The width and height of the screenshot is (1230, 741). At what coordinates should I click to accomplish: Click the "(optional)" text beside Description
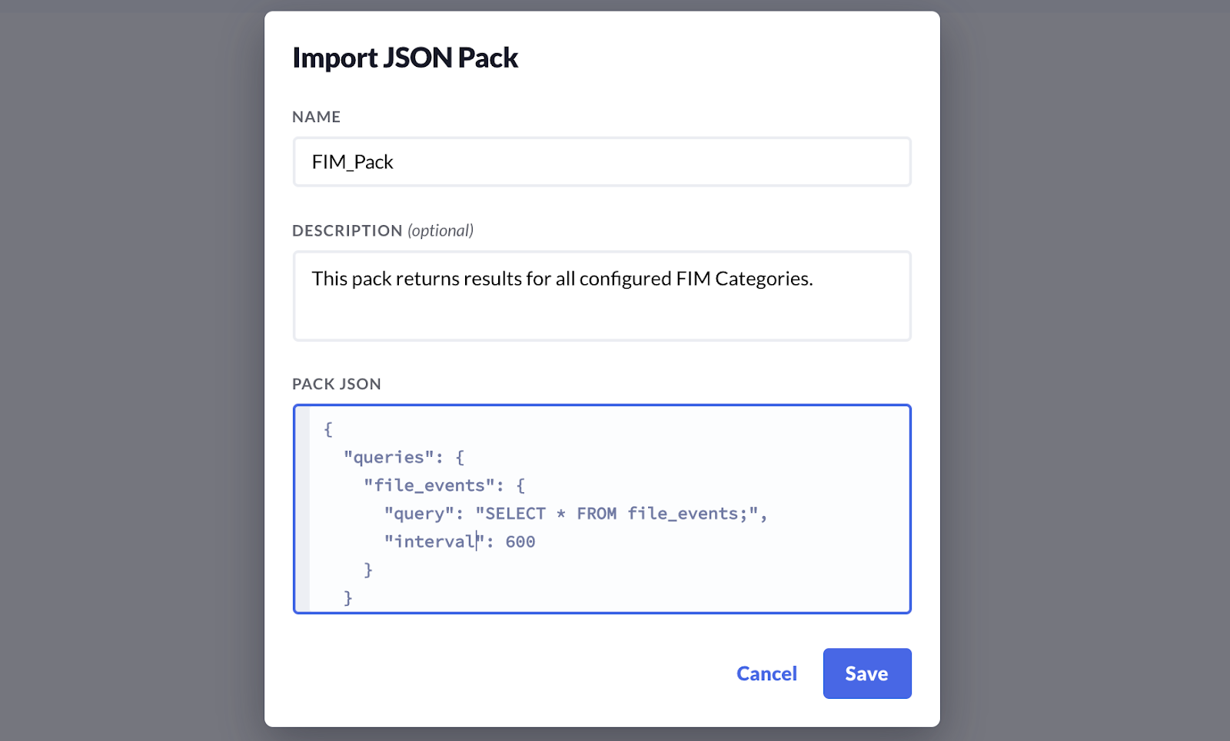(440, 230)
